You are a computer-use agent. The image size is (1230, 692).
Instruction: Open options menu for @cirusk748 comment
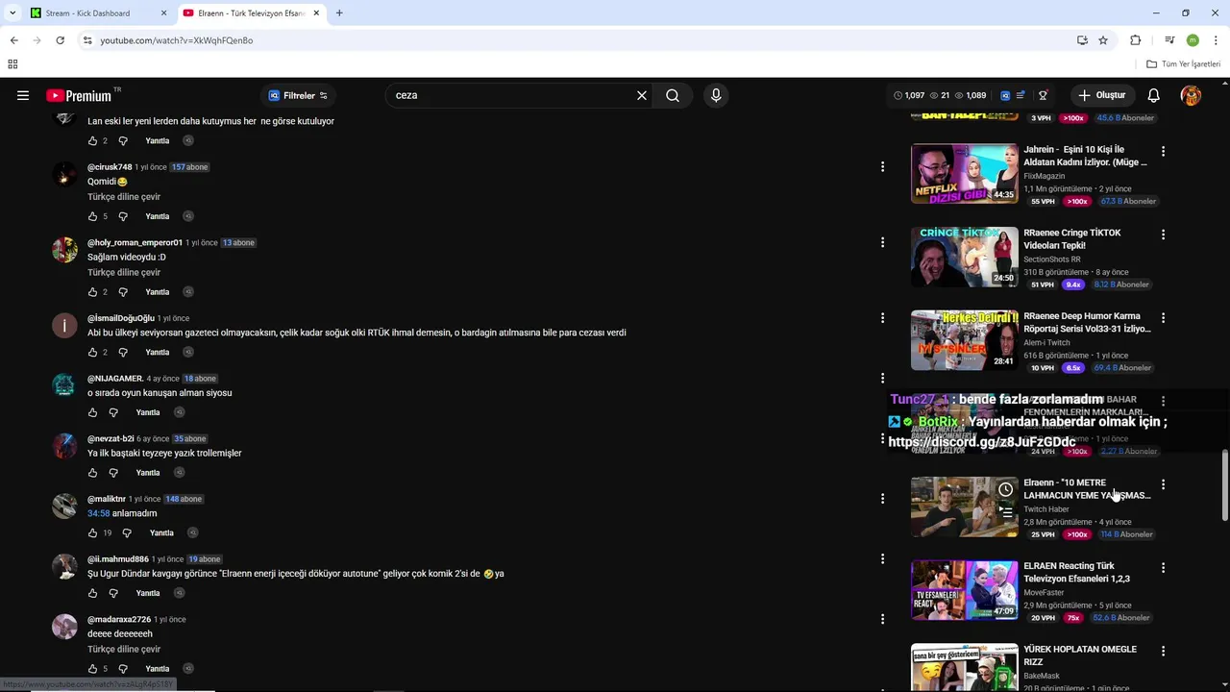point(882,167)
